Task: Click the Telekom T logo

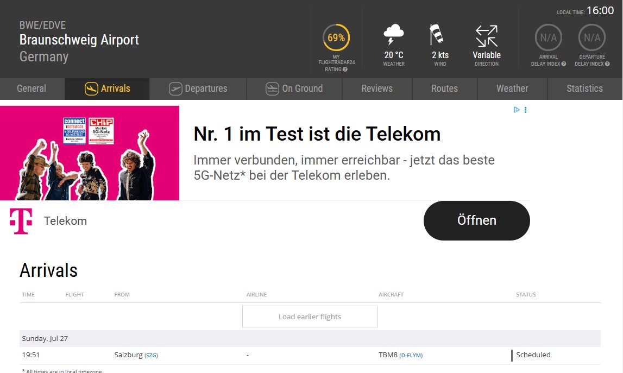Action: 21,221
